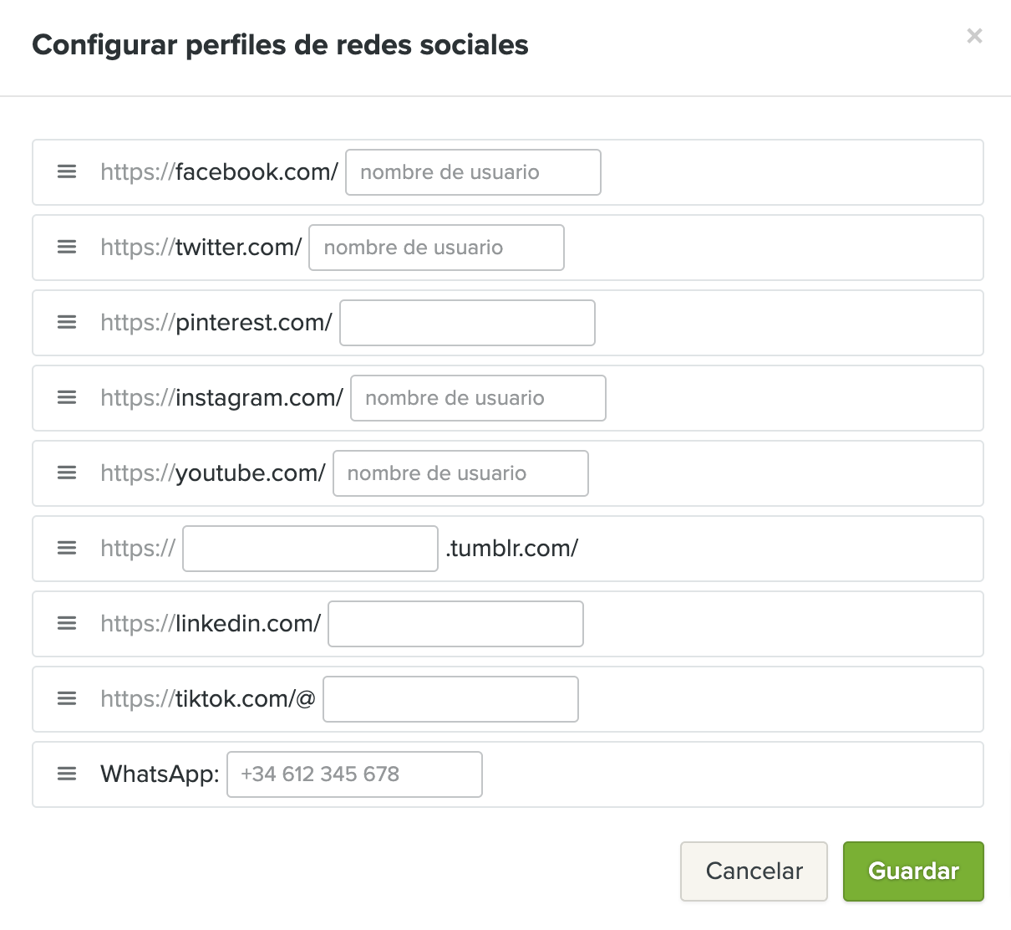Viewport: 1011px width, 930px height.
Task: Click the WhatsApp phone number field
Action: tap(354, 774)
